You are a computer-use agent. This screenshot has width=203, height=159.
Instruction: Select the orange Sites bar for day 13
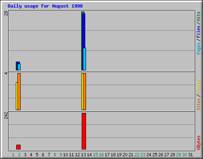pos(84,91)
